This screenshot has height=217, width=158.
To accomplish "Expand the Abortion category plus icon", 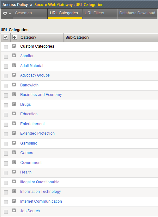I will (14, 56).
